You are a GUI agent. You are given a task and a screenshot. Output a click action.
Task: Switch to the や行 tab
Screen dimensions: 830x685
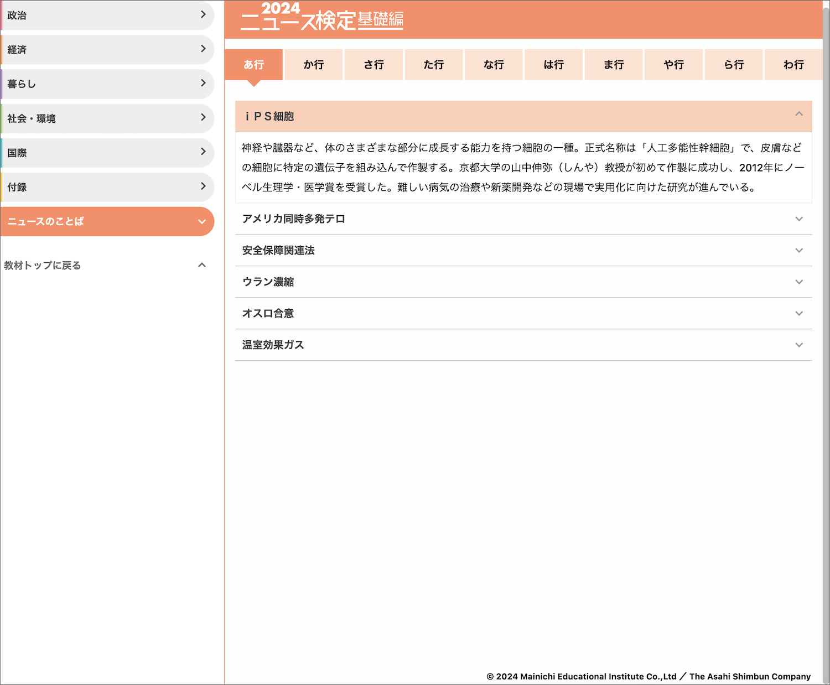(673, 65)
